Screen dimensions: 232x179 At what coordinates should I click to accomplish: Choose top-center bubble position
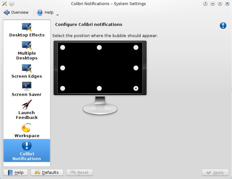[x=99, y=48]
